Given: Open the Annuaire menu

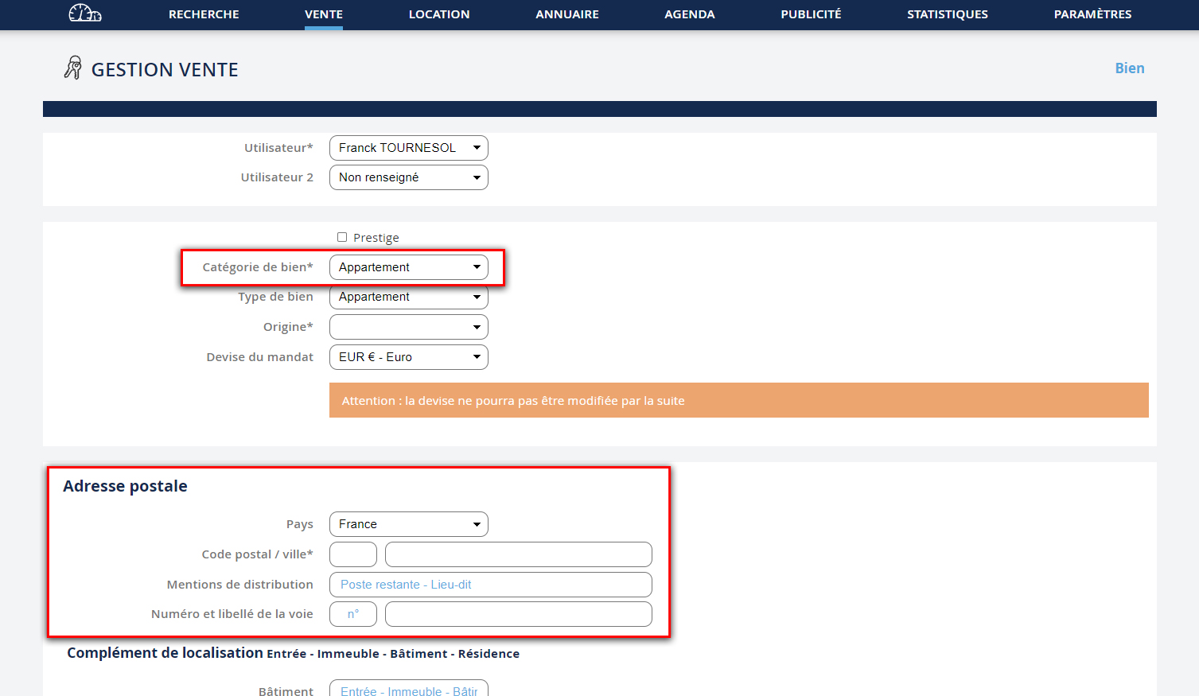Looking at the screenshot, I should point(567,14).
